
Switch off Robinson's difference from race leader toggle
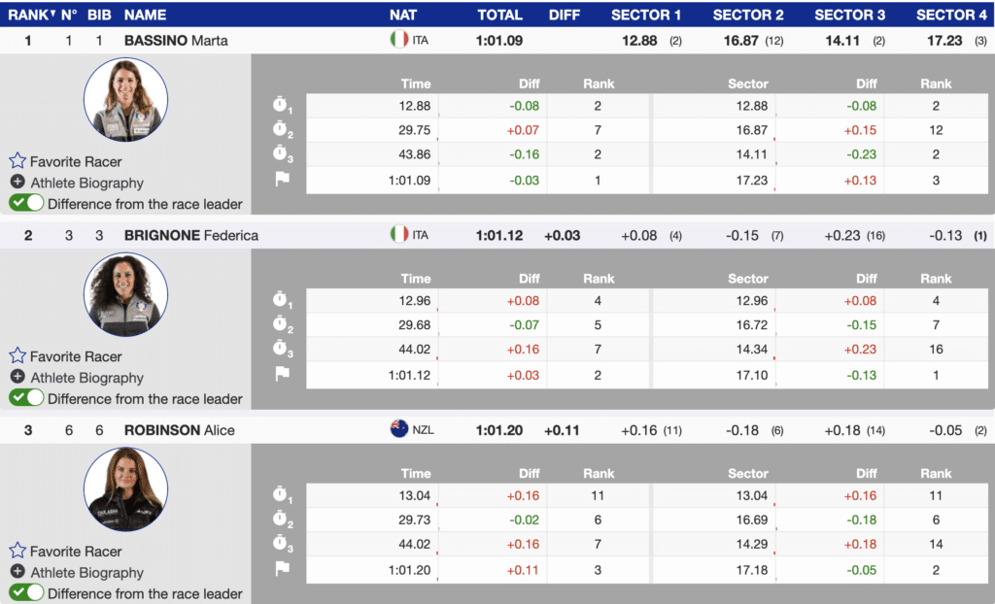click(26, 592)
